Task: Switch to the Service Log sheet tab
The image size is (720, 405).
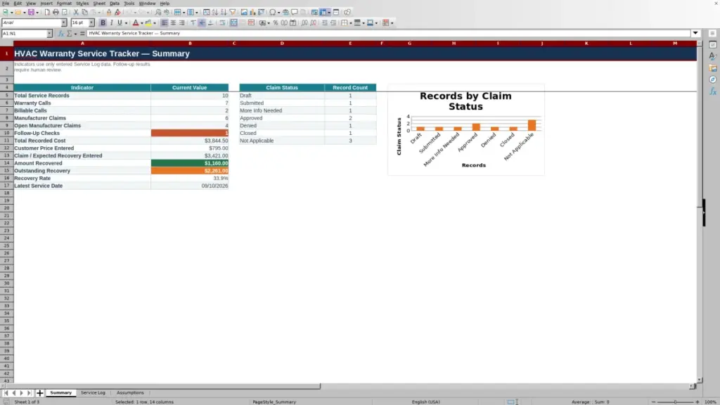Action: (94, 393)
